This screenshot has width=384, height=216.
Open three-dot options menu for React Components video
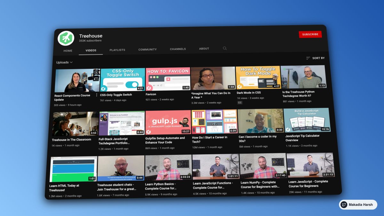coord(97,95)
